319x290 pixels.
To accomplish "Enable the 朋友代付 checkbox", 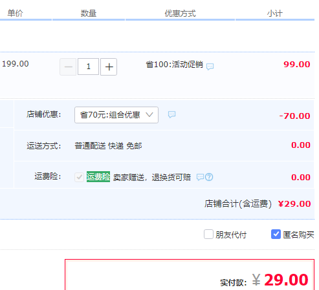I will [x=208, y=234].
